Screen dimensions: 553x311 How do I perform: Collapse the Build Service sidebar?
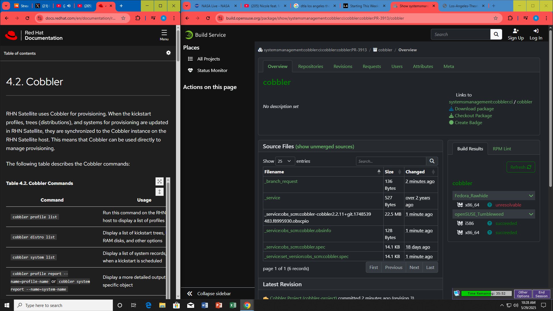click(x=209, y=293)
